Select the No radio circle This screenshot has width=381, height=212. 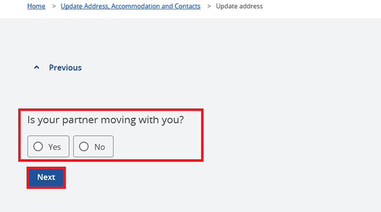point(84,147)
